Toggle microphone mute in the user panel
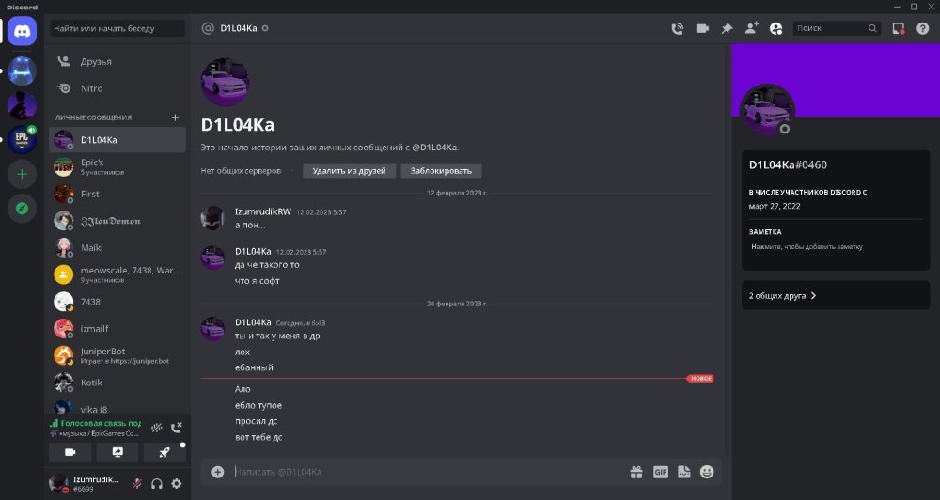 tap(137, 483)
